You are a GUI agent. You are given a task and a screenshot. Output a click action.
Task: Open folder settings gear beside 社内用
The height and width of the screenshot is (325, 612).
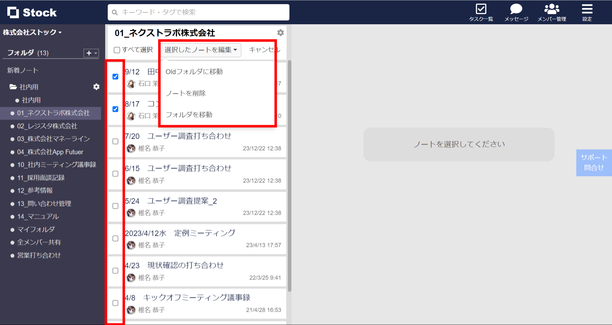click(x=96, y=86)
